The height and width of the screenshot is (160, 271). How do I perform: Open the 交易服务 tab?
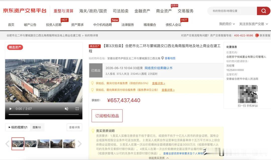pos(185,11)
